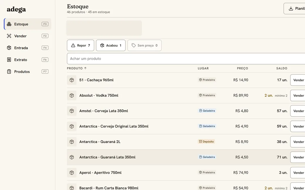
Task: Click the tag icon on Sem preço filter
Action: [134, 45]
